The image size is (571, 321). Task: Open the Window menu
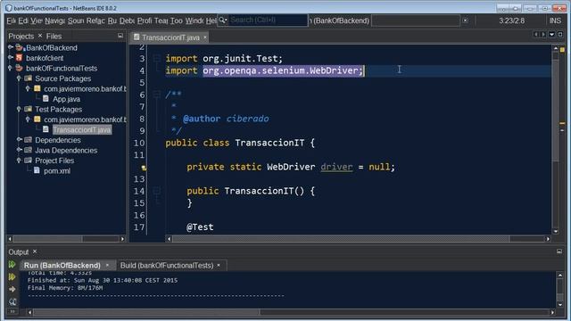(194, 21)
